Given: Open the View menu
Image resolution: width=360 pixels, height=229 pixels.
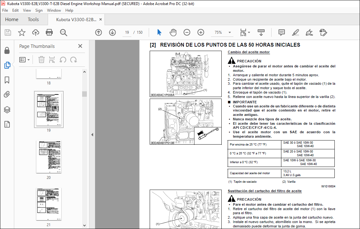Looking at the screenshot, I should coord(27,10).
